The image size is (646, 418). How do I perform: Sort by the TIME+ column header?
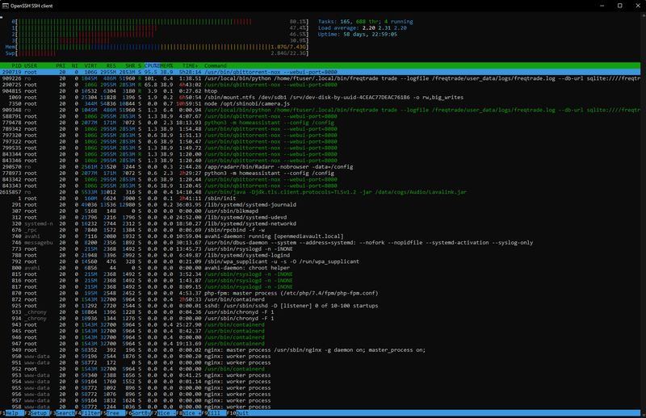pyautogui.click(x=190, y=66)
